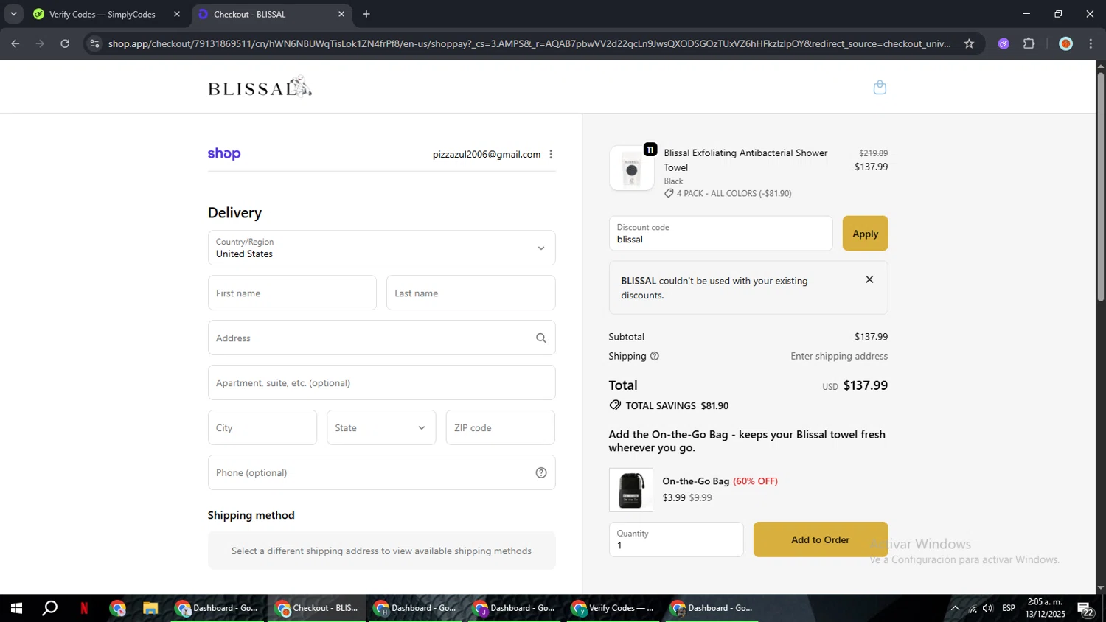
Task: Open the Chrome extensions puzzle icon
Action: [x=1029, y=43]
